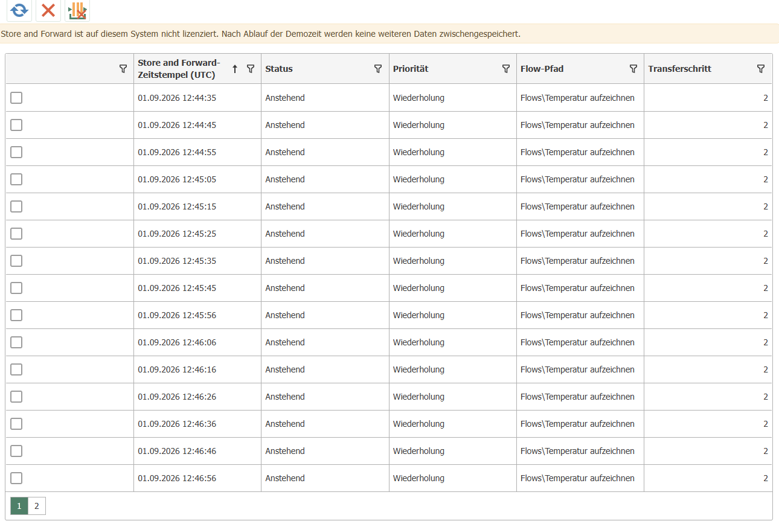Check the row with timestamp 12:45:15
This screenshot has height=521, width=779.
[x=16, y=206]
